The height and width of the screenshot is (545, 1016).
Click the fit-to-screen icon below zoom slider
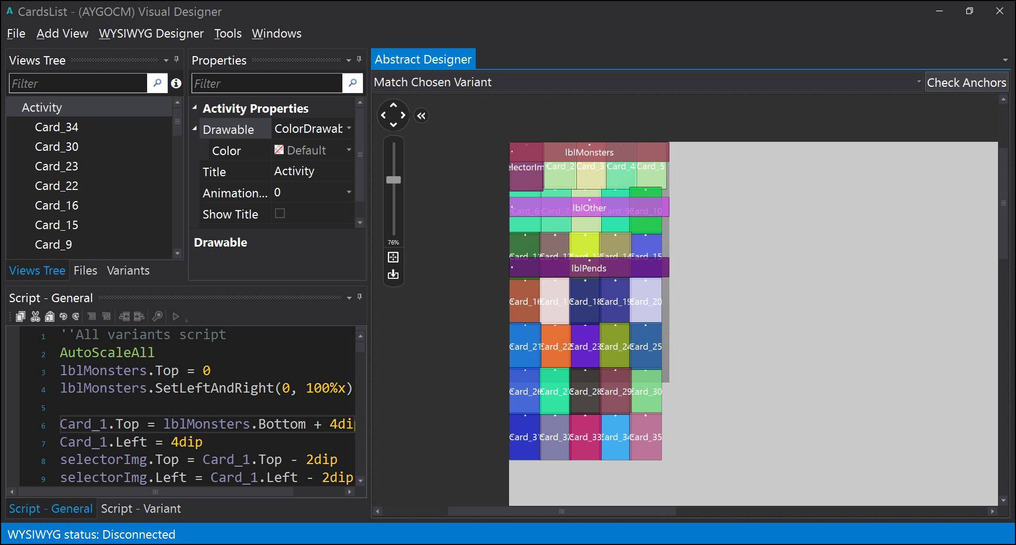393,257
